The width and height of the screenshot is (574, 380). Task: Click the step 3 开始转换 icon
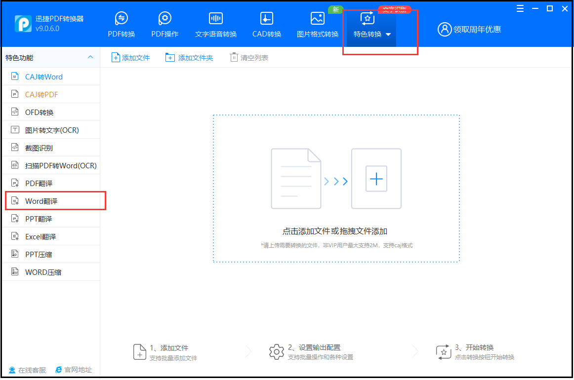(443, 352)
